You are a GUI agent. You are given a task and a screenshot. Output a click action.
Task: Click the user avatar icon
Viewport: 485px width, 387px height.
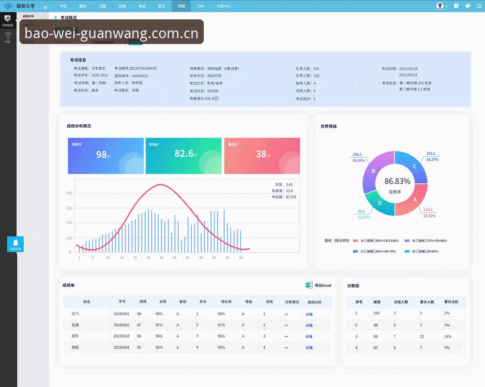[x=440, y=6]
